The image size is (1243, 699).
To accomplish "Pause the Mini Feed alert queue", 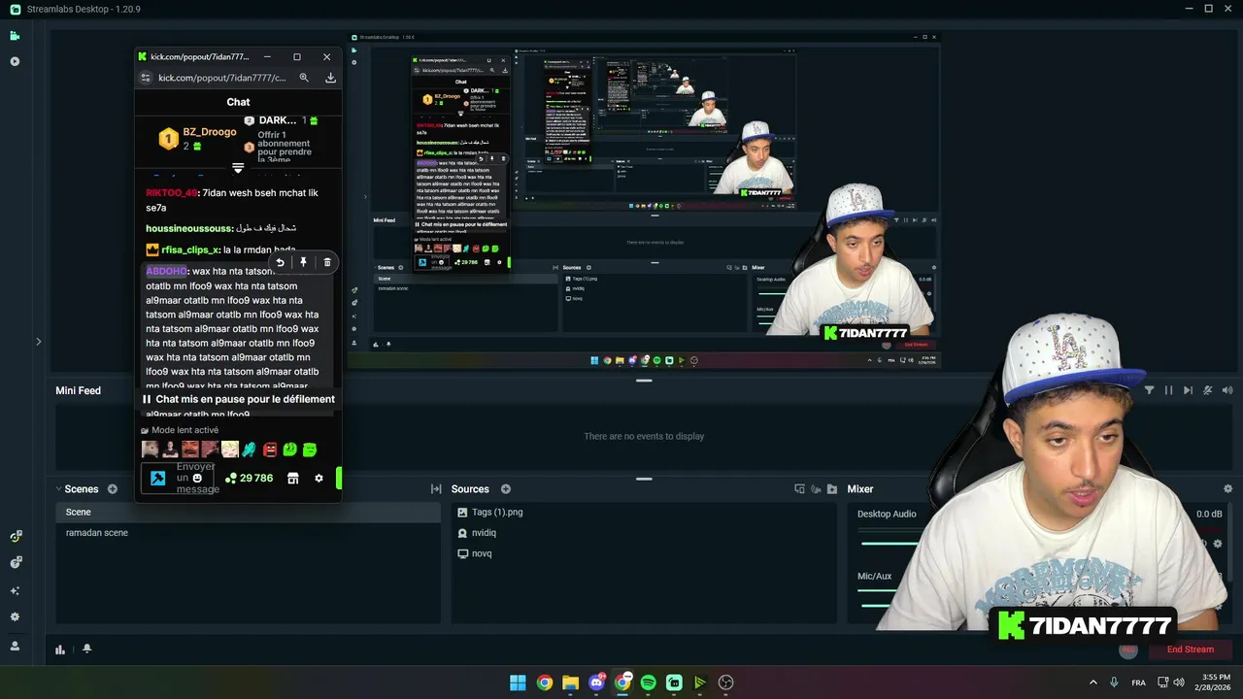I will [1168, 390].
